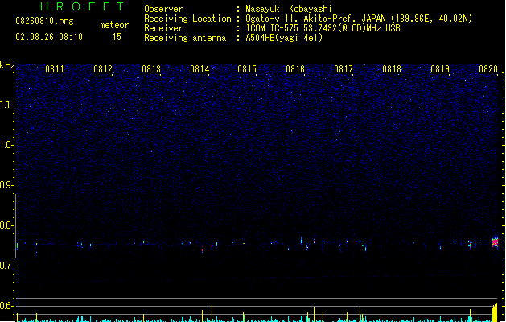Click the 0.9 frequency axis label

(7, 185)
